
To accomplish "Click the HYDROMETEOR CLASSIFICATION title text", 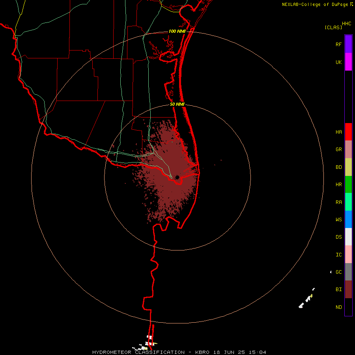I will tap(138, 352).
